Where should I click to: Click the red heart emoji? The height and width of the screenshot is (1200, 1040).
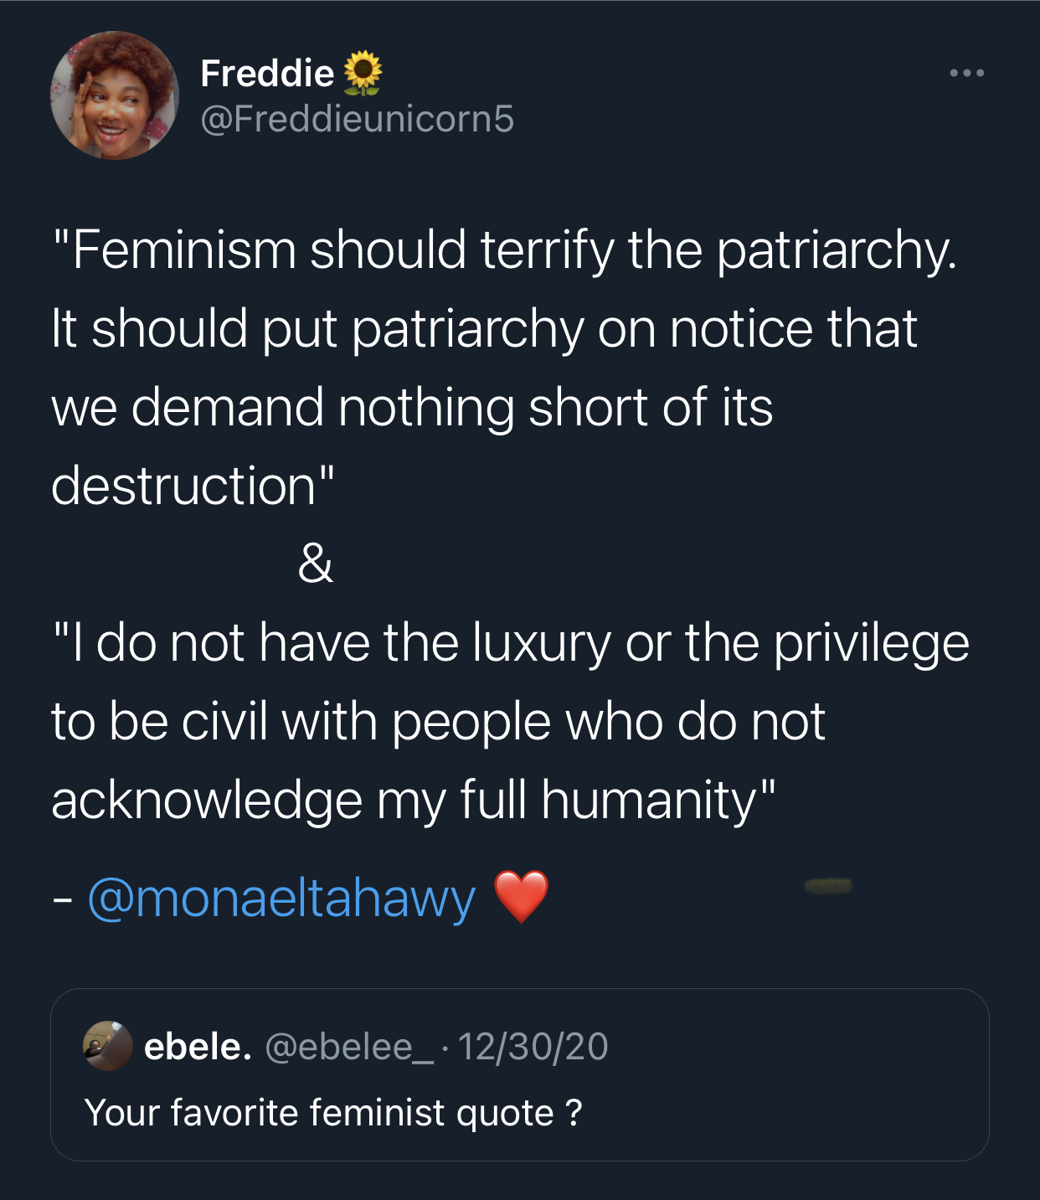[x=521, y=897]
